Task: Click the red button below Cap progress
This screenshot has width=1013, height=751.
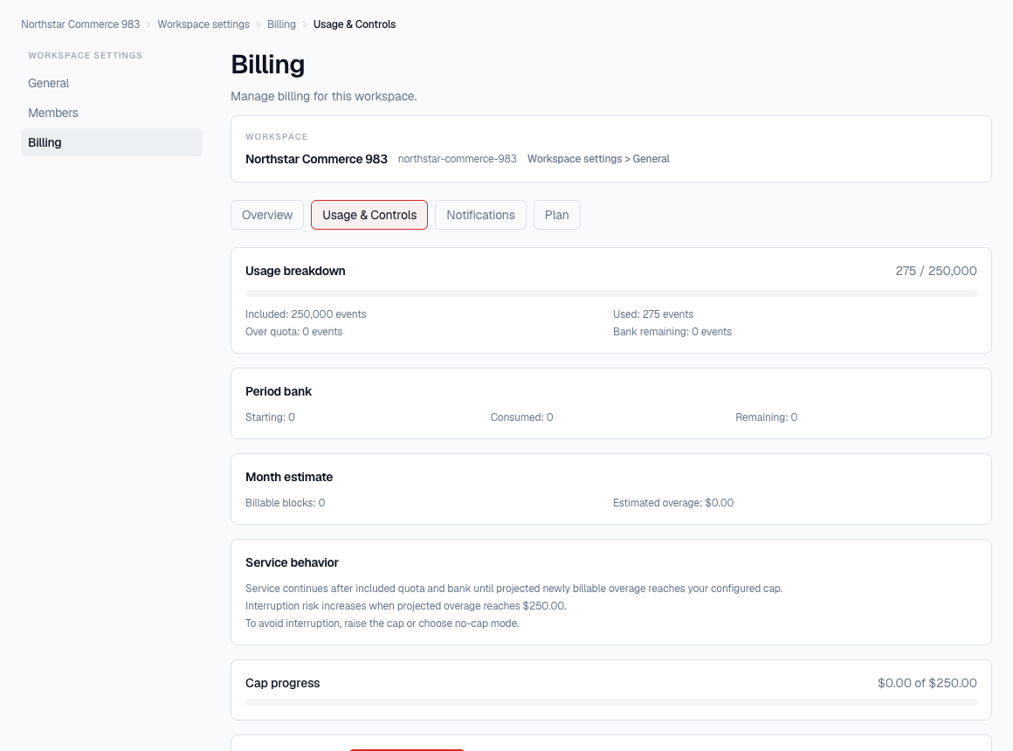Action: pos(406,749)
